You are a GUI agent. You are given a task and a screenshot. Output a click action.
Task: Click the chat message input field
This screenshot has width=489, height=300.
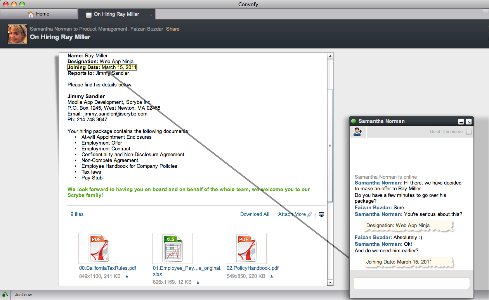(411, 283)
